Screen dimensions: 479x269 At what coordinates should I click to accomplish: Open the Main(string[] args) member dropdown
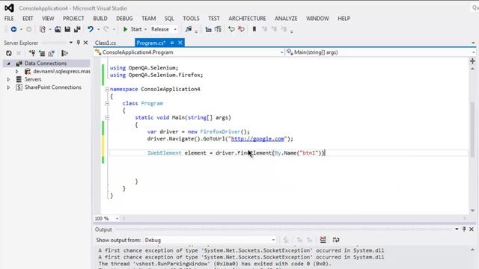473,52
